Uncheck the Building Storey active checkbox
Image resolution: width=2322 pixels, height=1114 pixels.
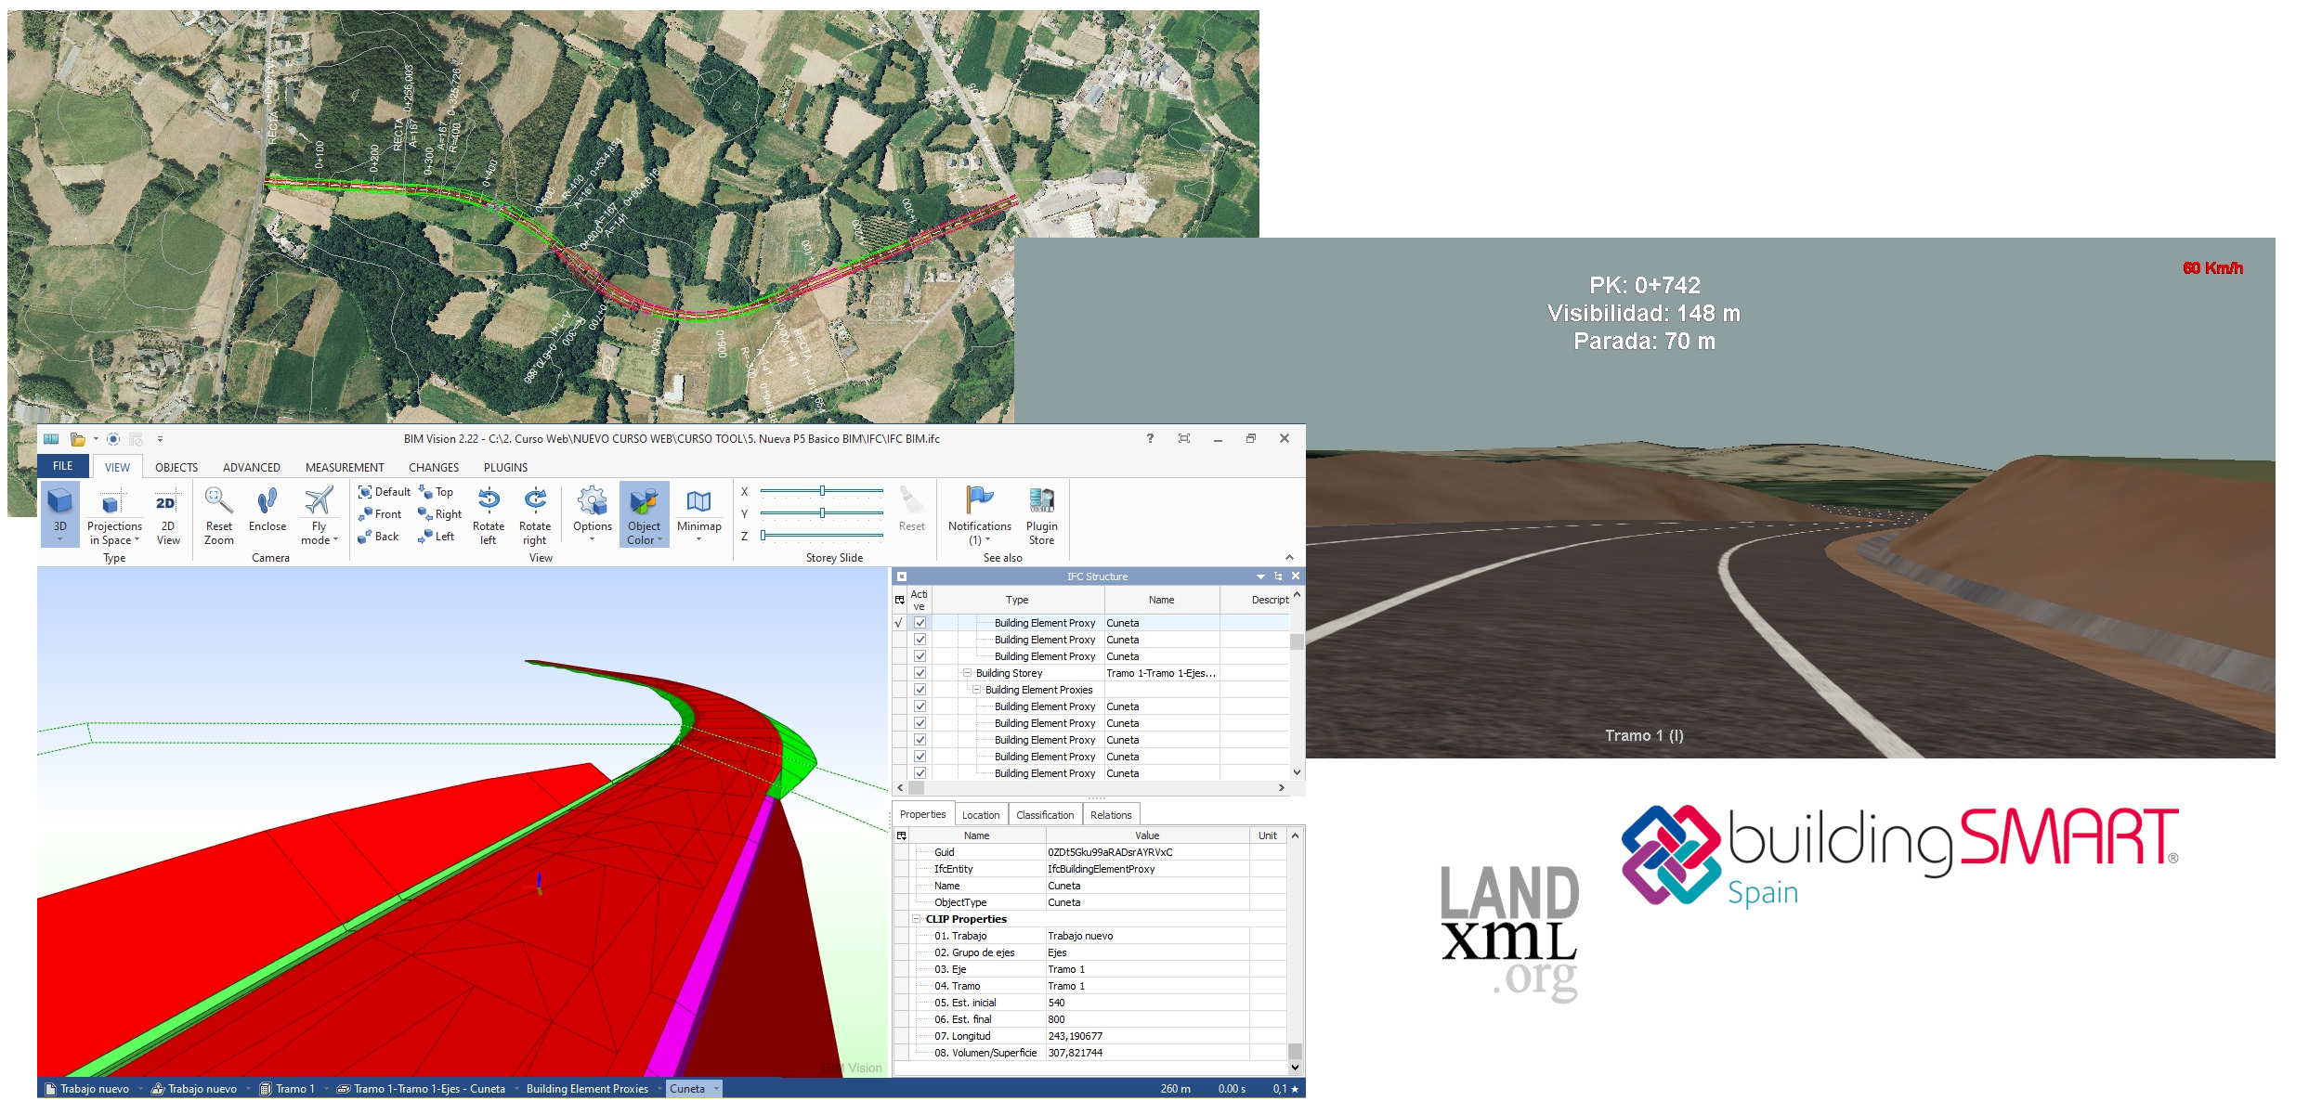click(920, 673)
